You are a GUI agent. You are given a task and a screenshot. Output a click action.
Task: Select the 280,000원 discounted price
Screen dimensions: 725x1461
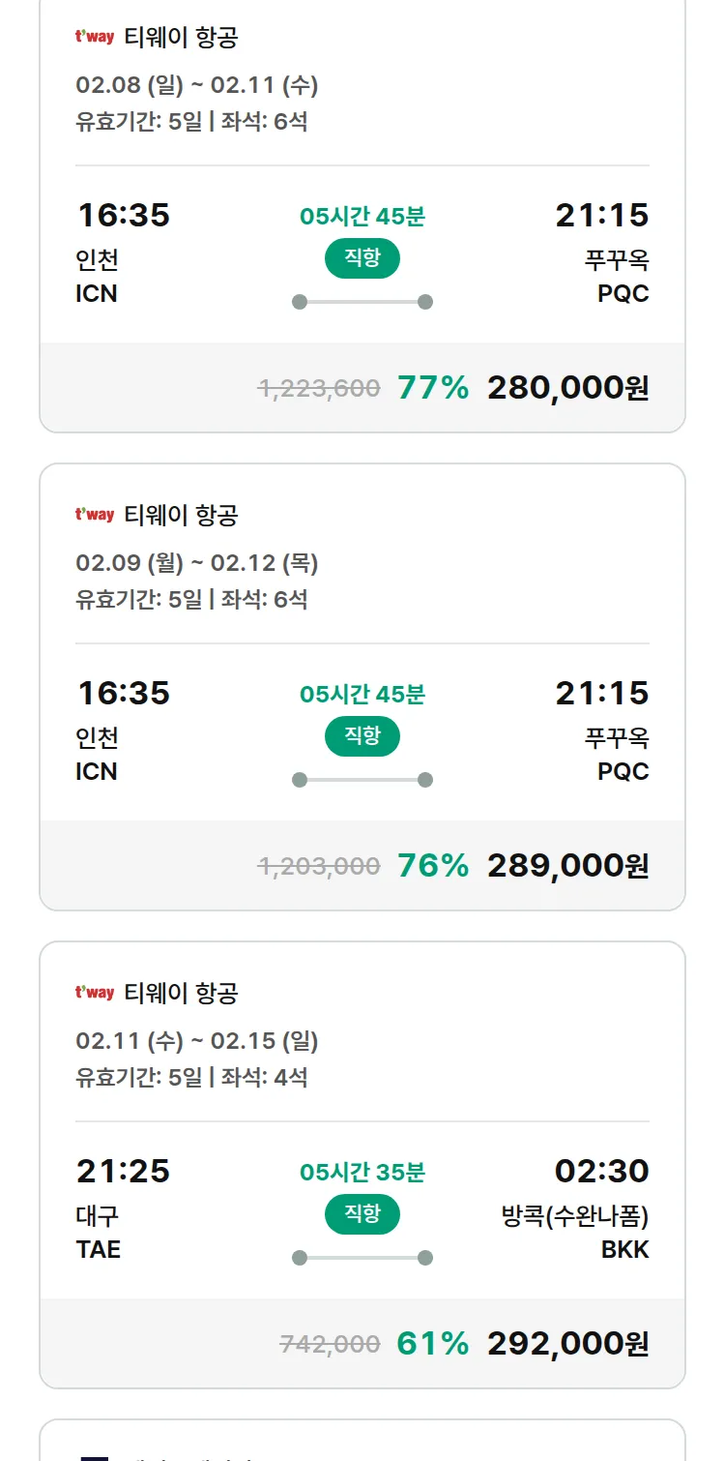pos(567,388)
